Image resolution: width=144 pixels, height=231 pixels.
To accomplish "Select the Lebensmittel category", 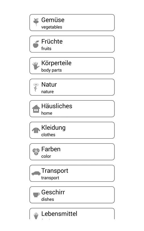I will [x=72, y=214].
